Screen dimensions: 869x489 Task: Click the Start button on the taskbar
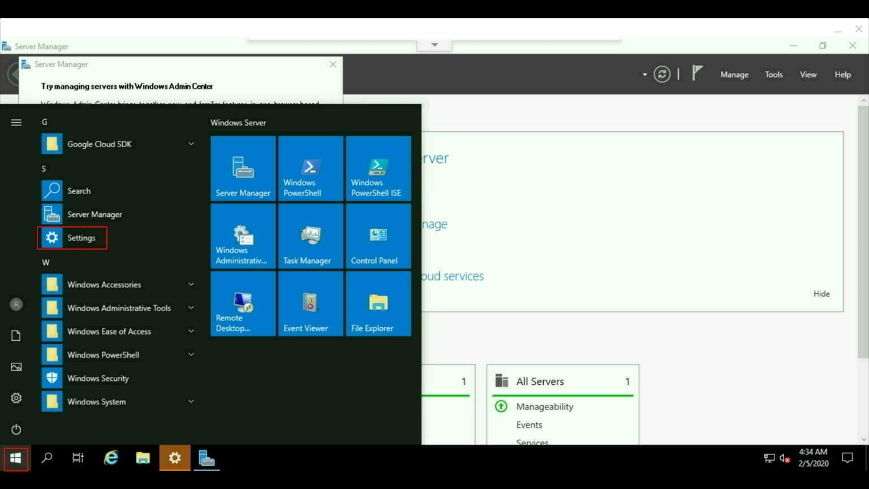coord(16,458)
